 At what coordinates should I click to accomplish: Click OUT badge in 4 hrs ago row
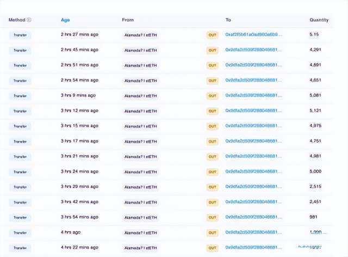tap(212, 232)
